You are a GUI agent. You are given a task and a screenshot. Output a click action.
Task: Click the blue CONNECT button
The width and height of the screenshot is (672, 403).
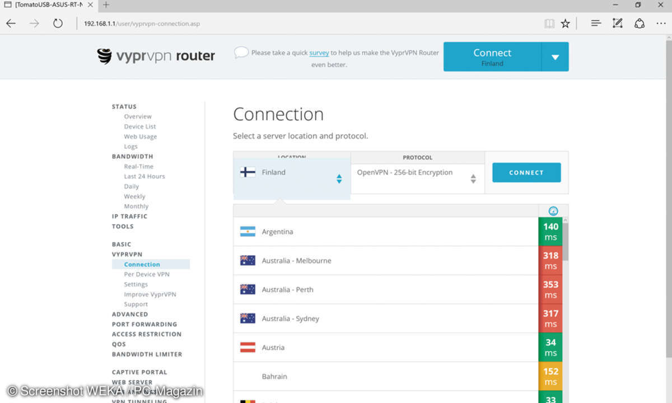(526, 172)
